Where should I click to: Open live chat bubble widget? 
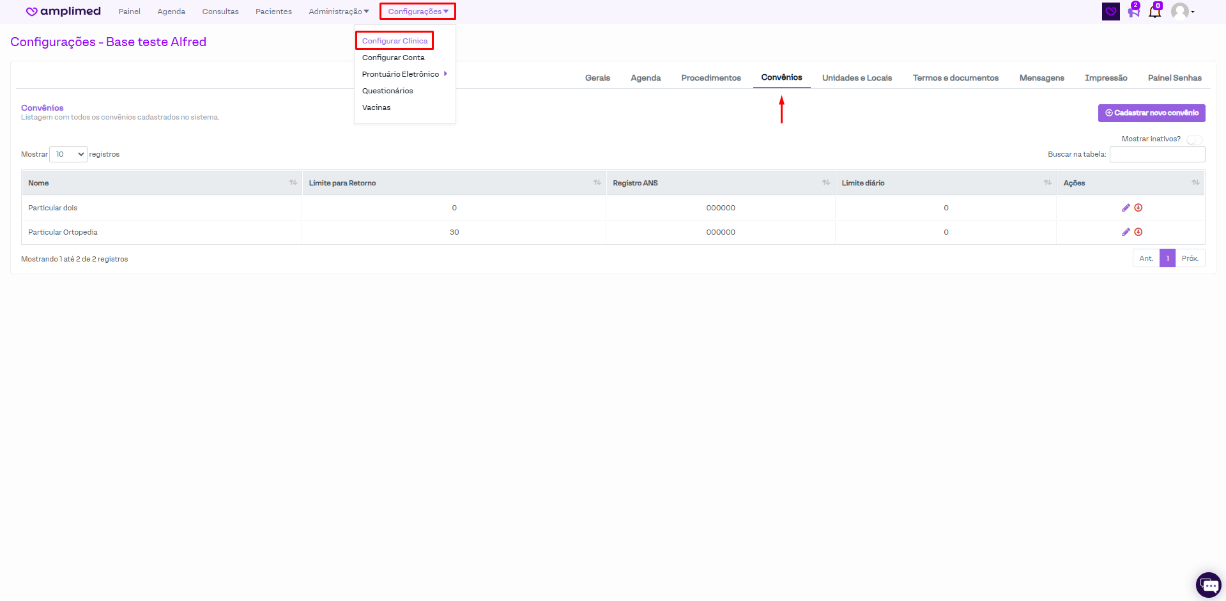1208,584
